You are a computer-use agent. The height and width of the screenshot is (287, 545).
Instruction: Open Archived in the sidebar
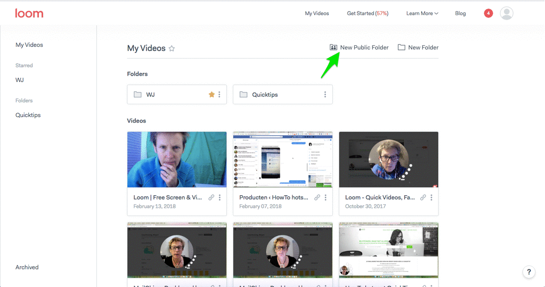pyautogui.click(x=27, y=267)
